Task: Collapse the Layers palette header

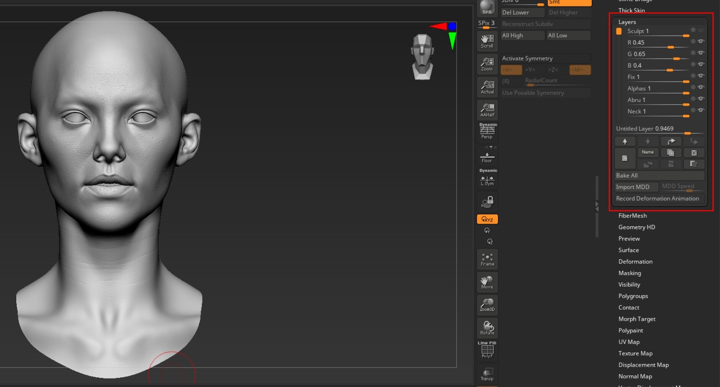Action: (627, 22)
